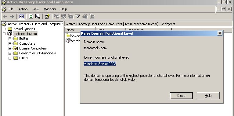Go back with the Back arrow
Viewport: 234px width, 116px height.
5,16
